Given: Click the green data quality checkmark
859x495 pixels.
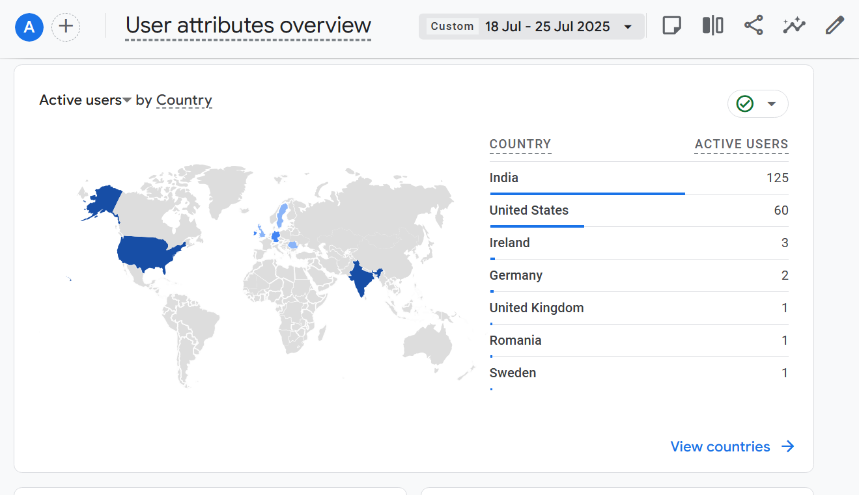Looking at the screenshot, I should click(x=745, y=104).
